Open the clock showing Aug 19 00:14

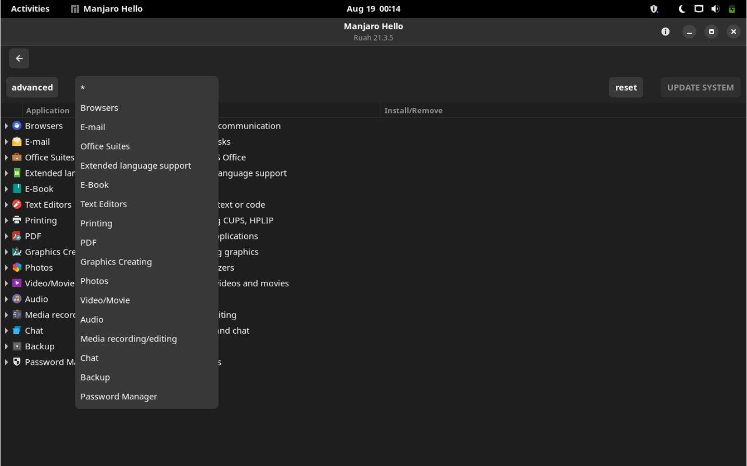tap(373, 9)
